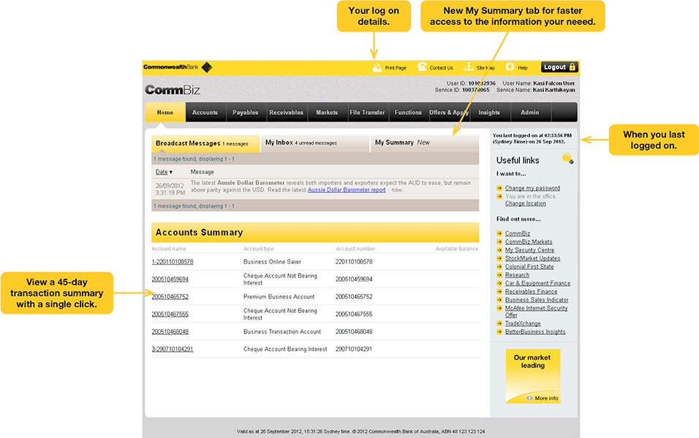This screenshot has width=699, height=438.
Task: Open Colonial First State link
Action: pyautogui.click(x=529, y=267)
